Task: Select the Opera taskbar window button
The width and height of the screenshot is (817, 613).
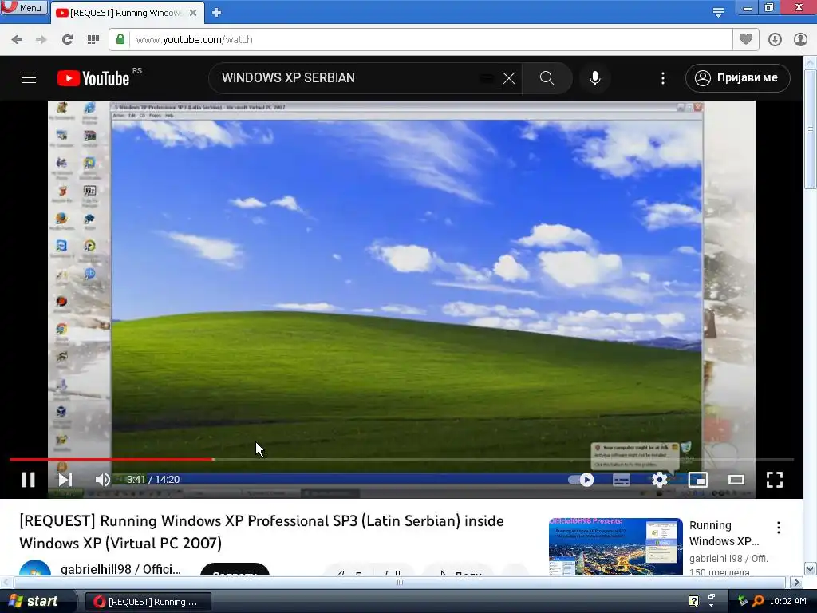Action: tap(148, 602)
